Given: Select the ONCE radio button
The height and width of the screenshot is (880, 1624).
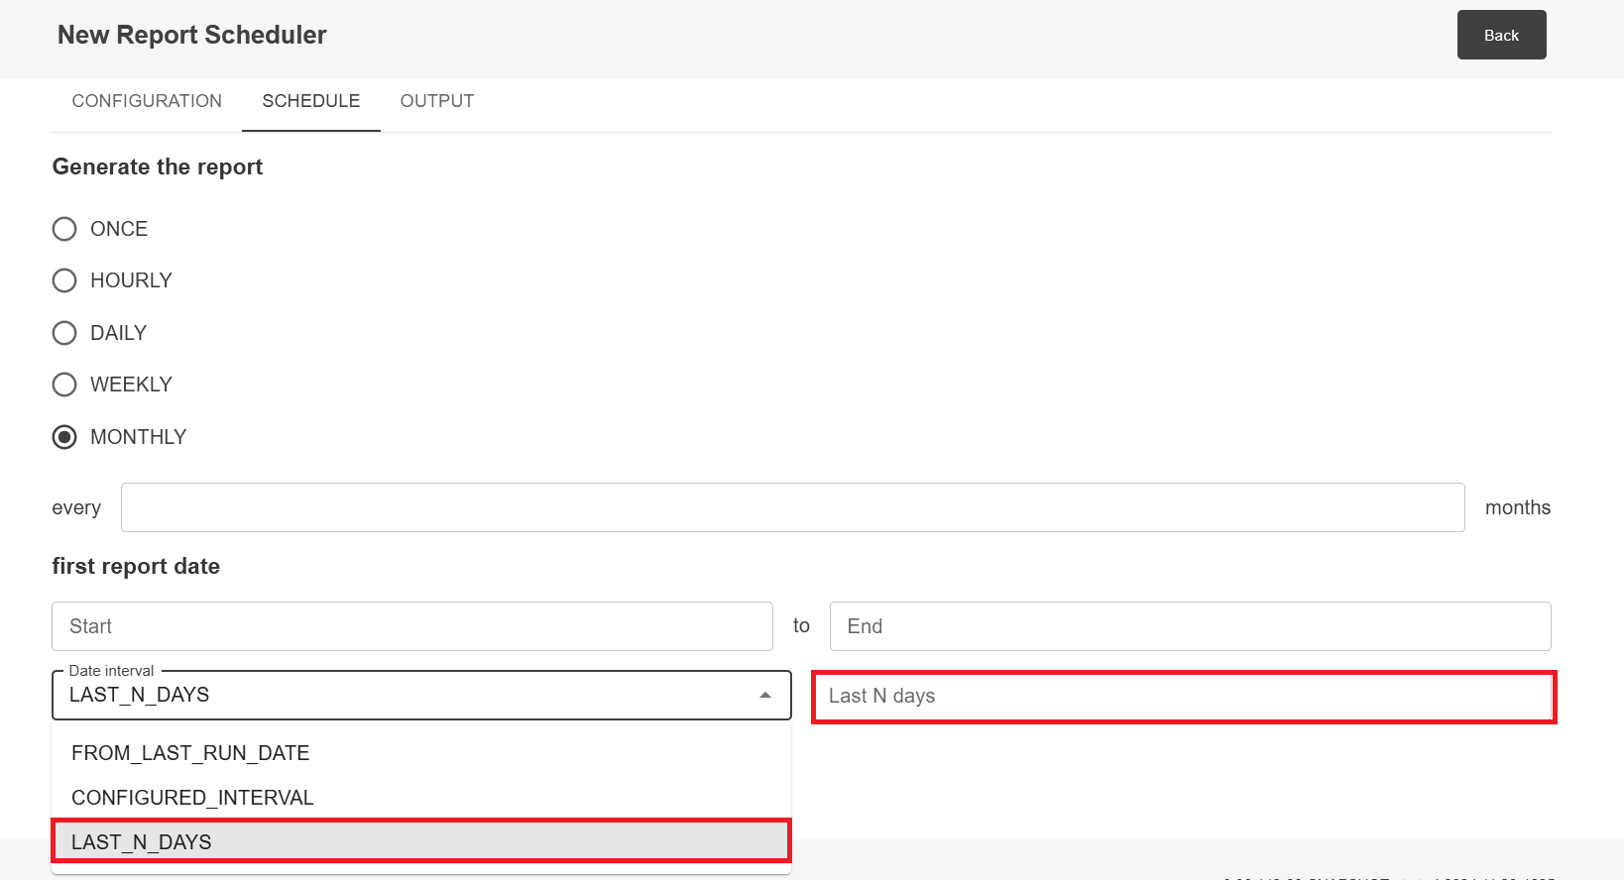Looking at the screenshot, I should [x=64, y=229].
